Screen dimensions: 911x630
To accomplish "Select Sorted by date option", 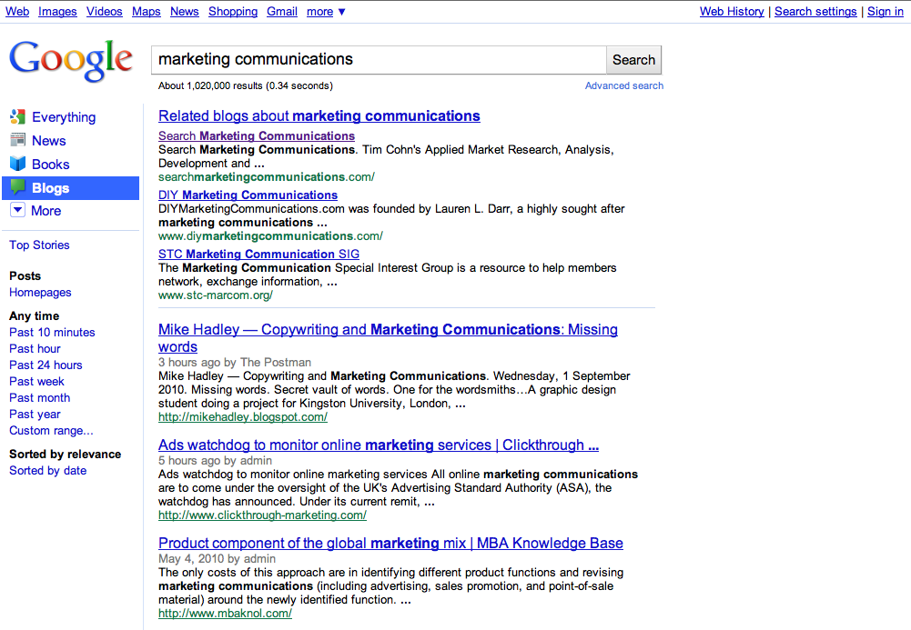I will click(x=47, y=471).
